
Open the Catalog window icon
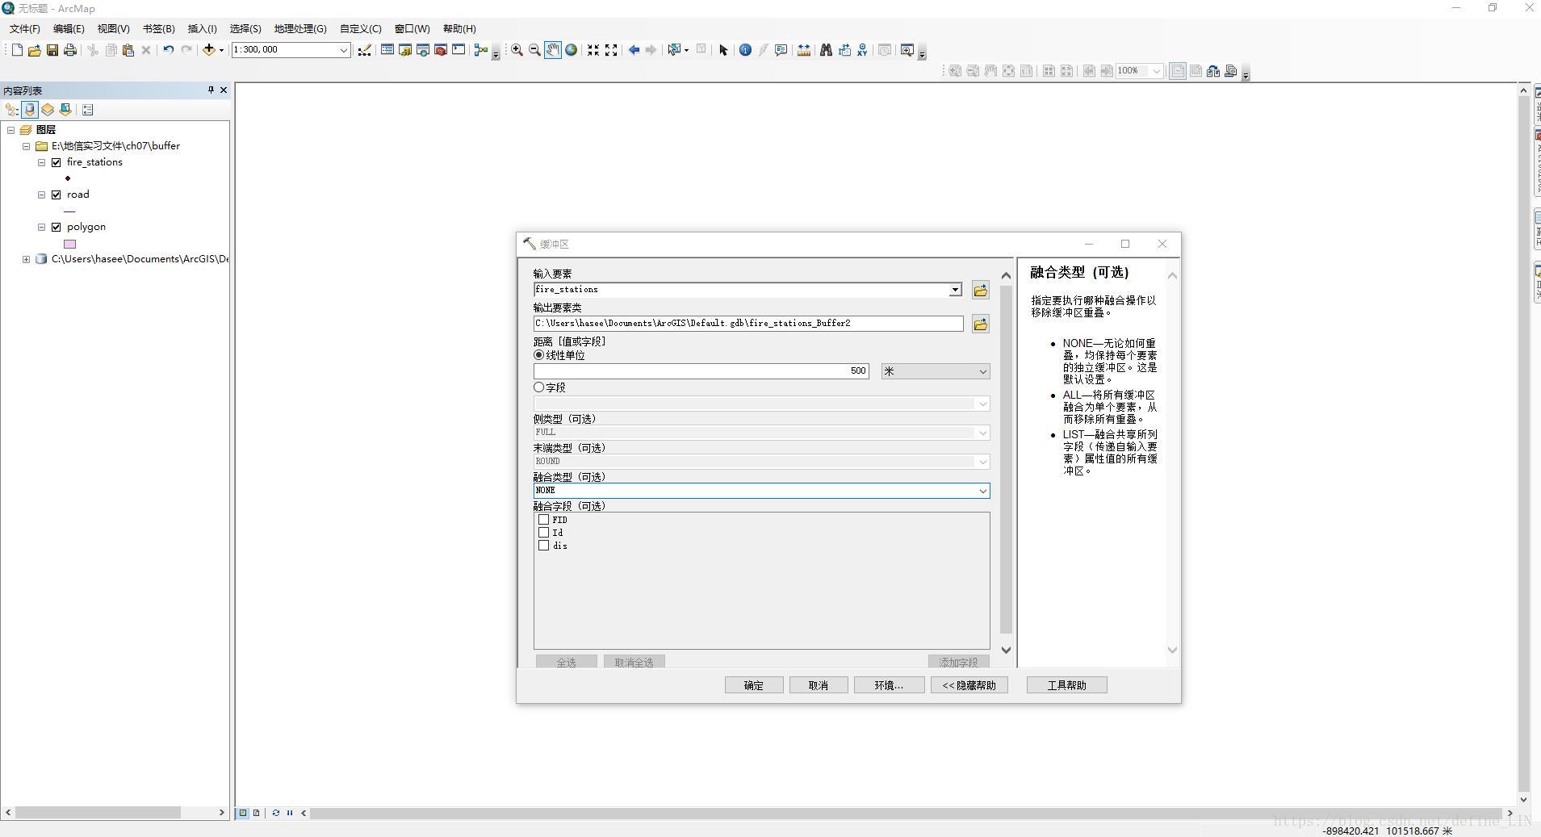(405, 50)
